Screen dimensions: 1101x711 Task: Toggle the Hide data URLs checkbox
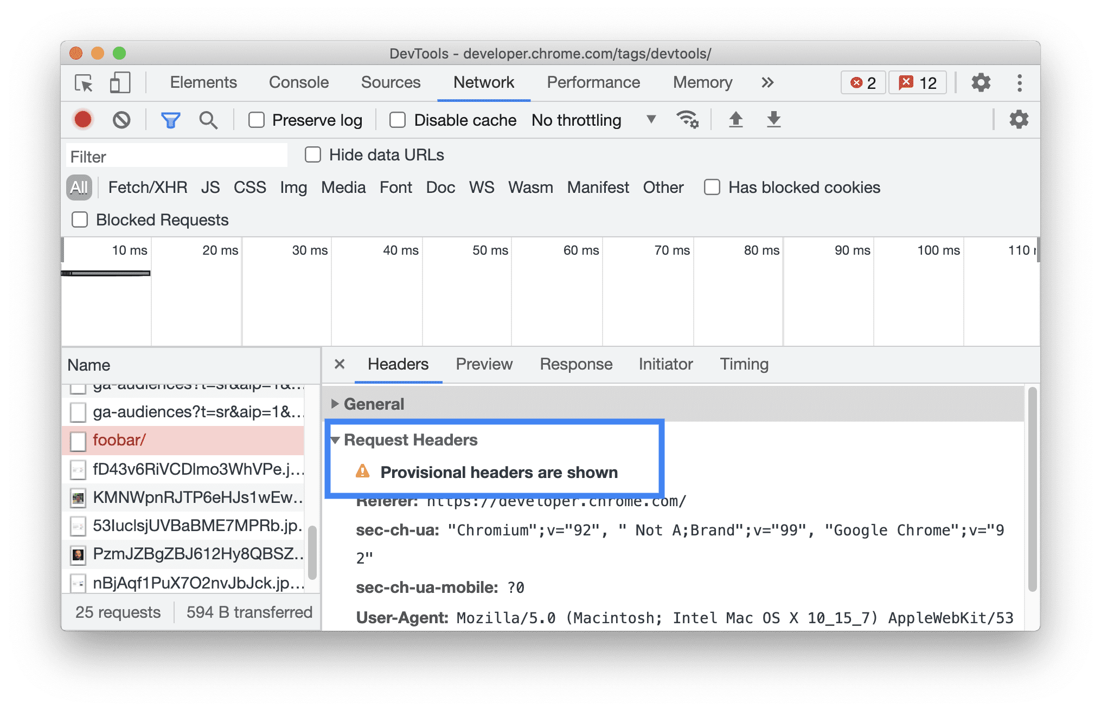(312, 156)
